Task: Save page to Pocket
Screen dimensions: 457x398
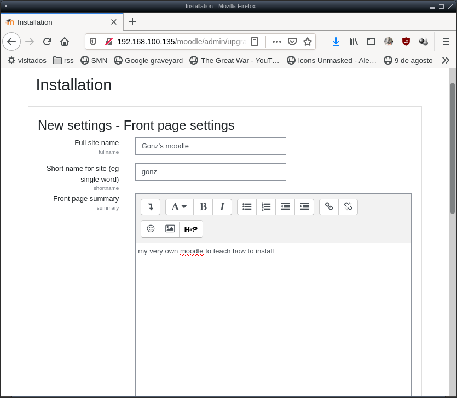Action: [292, 42]
